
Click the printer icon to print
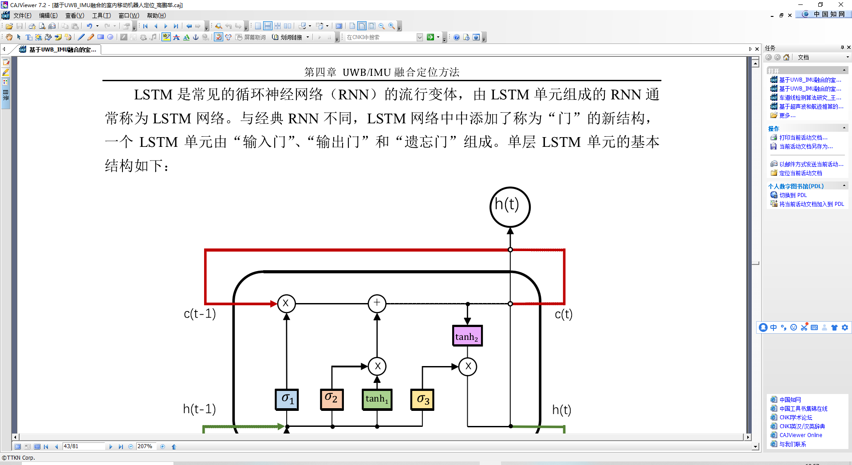coord(31,26)
